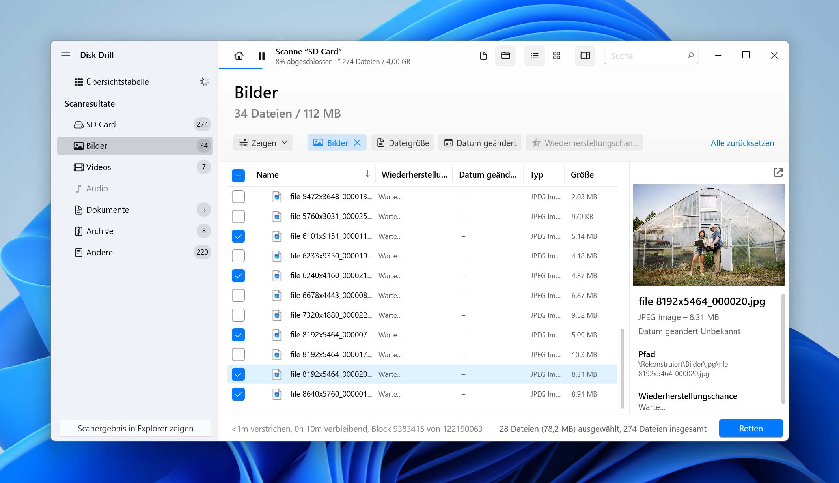Uncheck file 8192x5464_000007 checkbox
Image resolution: width=839 pixels, height=483 pixels.
[238, 335]
